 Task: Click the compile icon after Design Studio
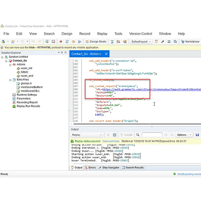(x=112, y=42)
